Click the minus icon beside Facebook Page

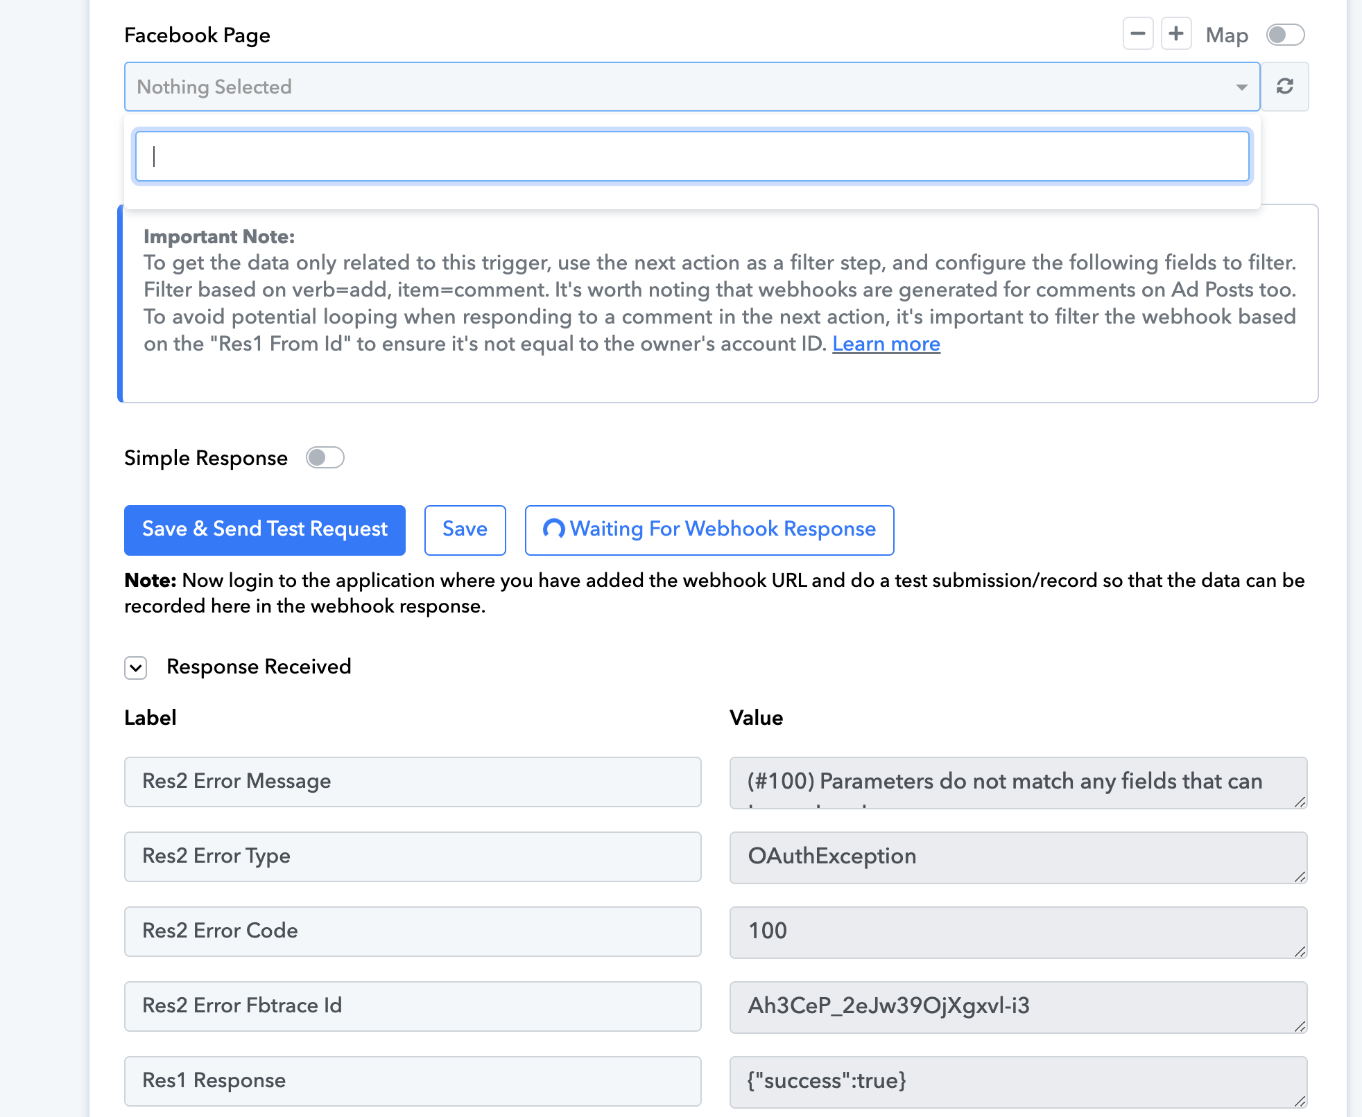pos(1138,34)
